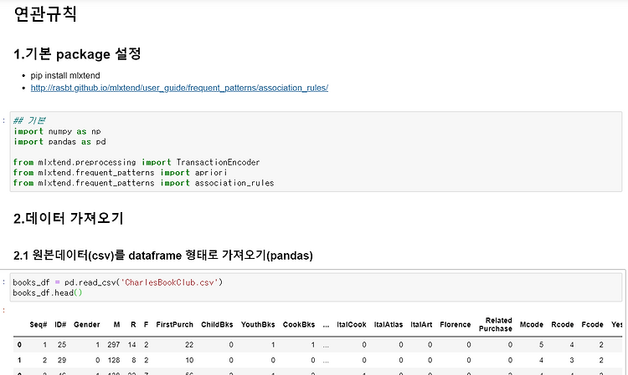Select the '2.데이터 가져오기' heading
Viewport: 628px width, 375px height.
(x=69, y=218)
